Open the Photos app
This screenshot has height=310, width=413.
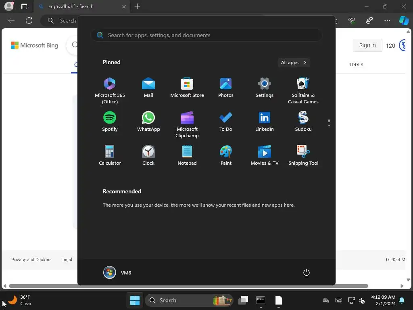click(226, 87)
